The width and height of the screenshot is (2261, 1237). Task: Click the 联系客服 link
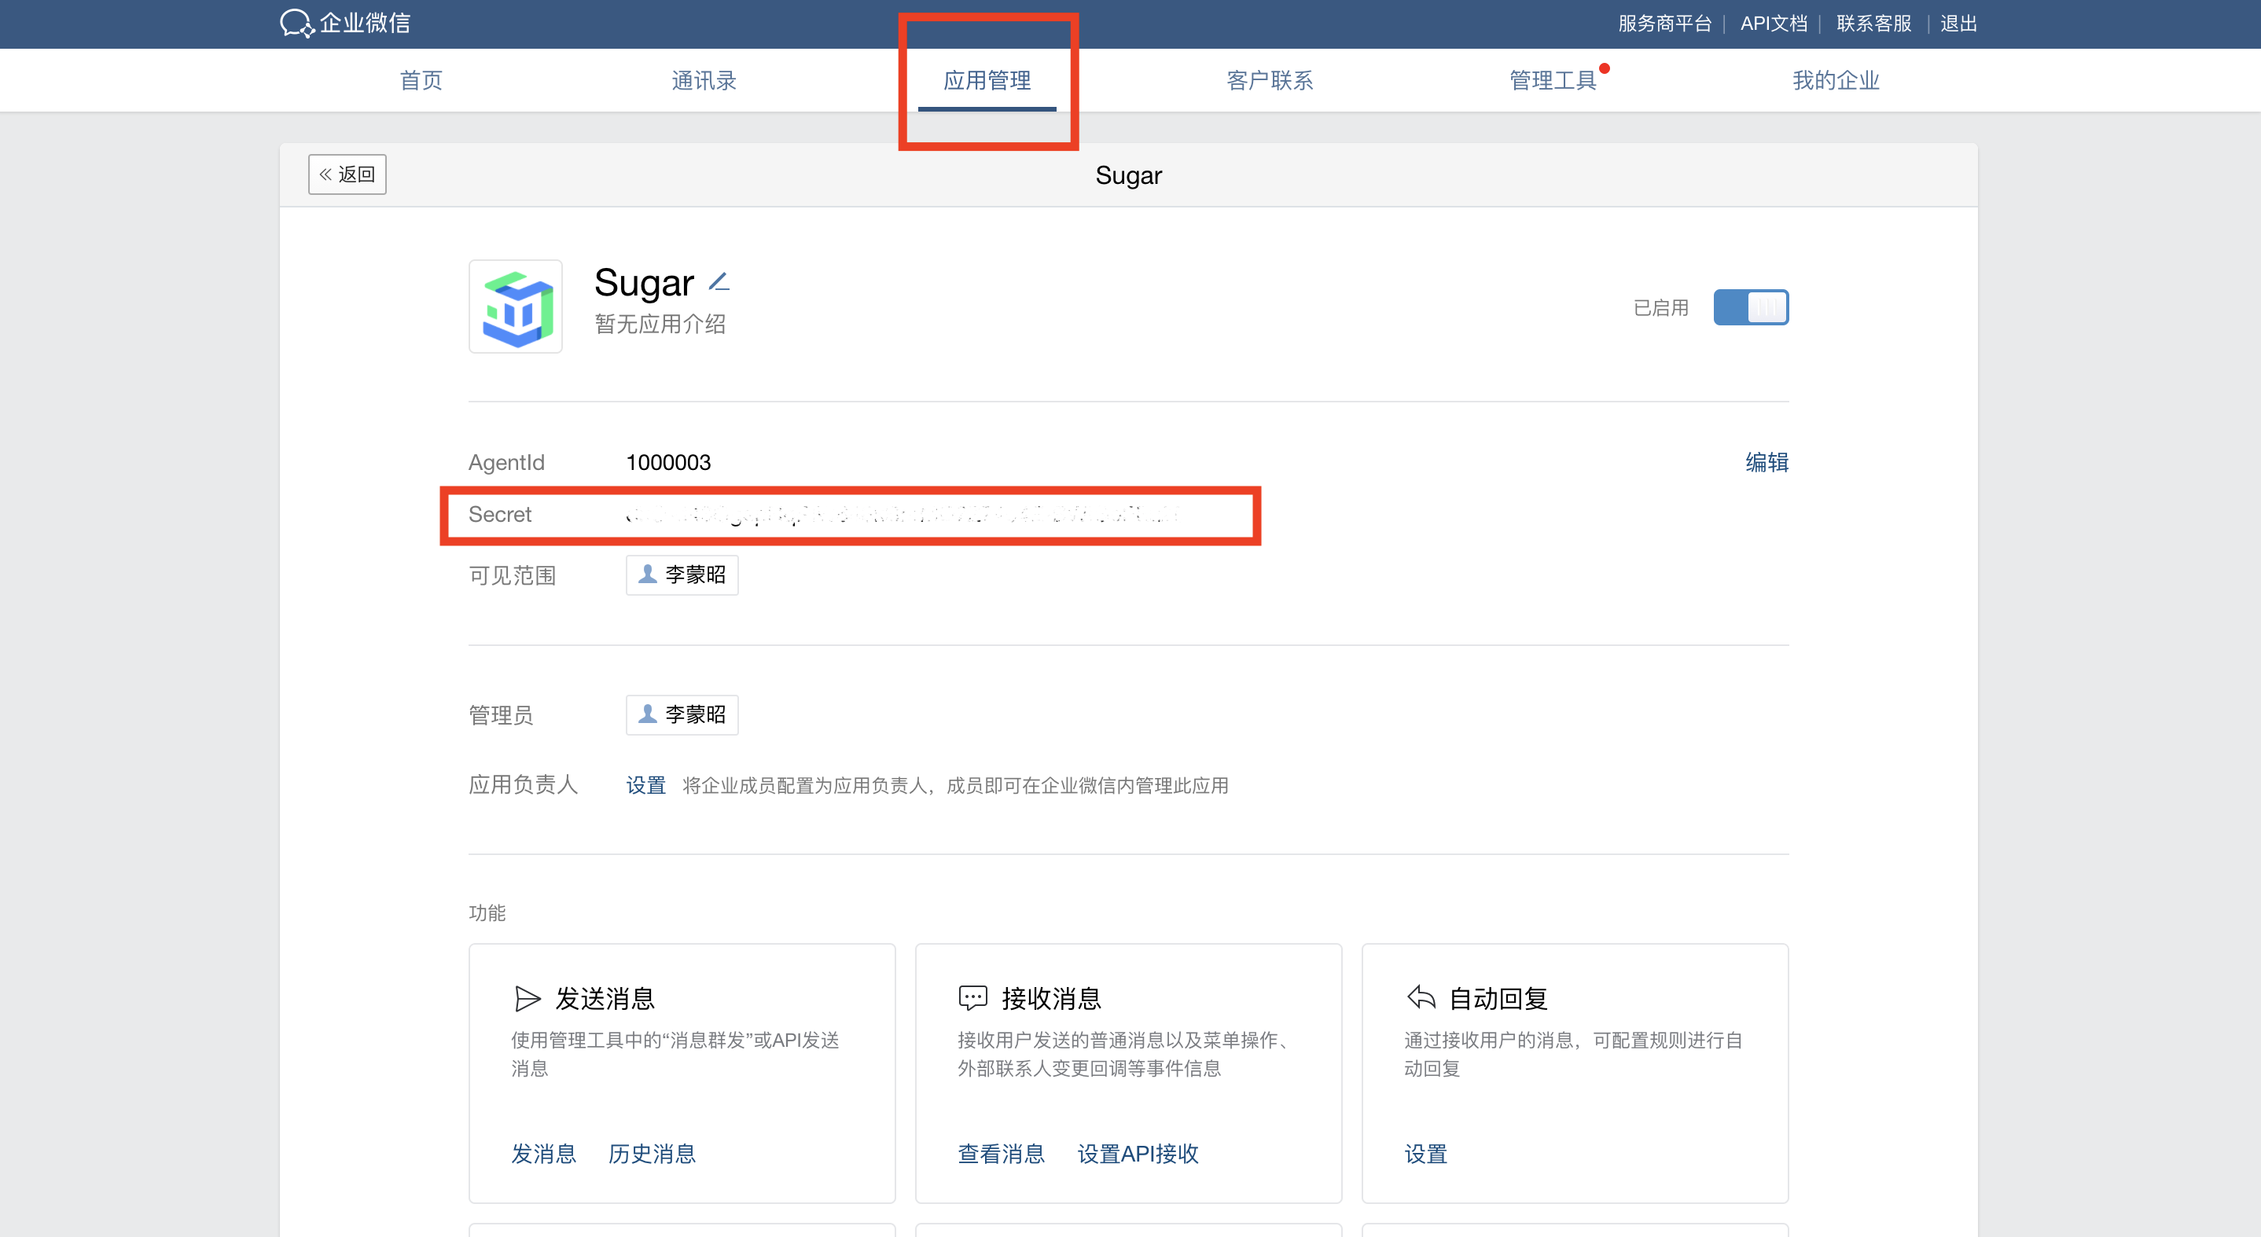click(1873, 24)
